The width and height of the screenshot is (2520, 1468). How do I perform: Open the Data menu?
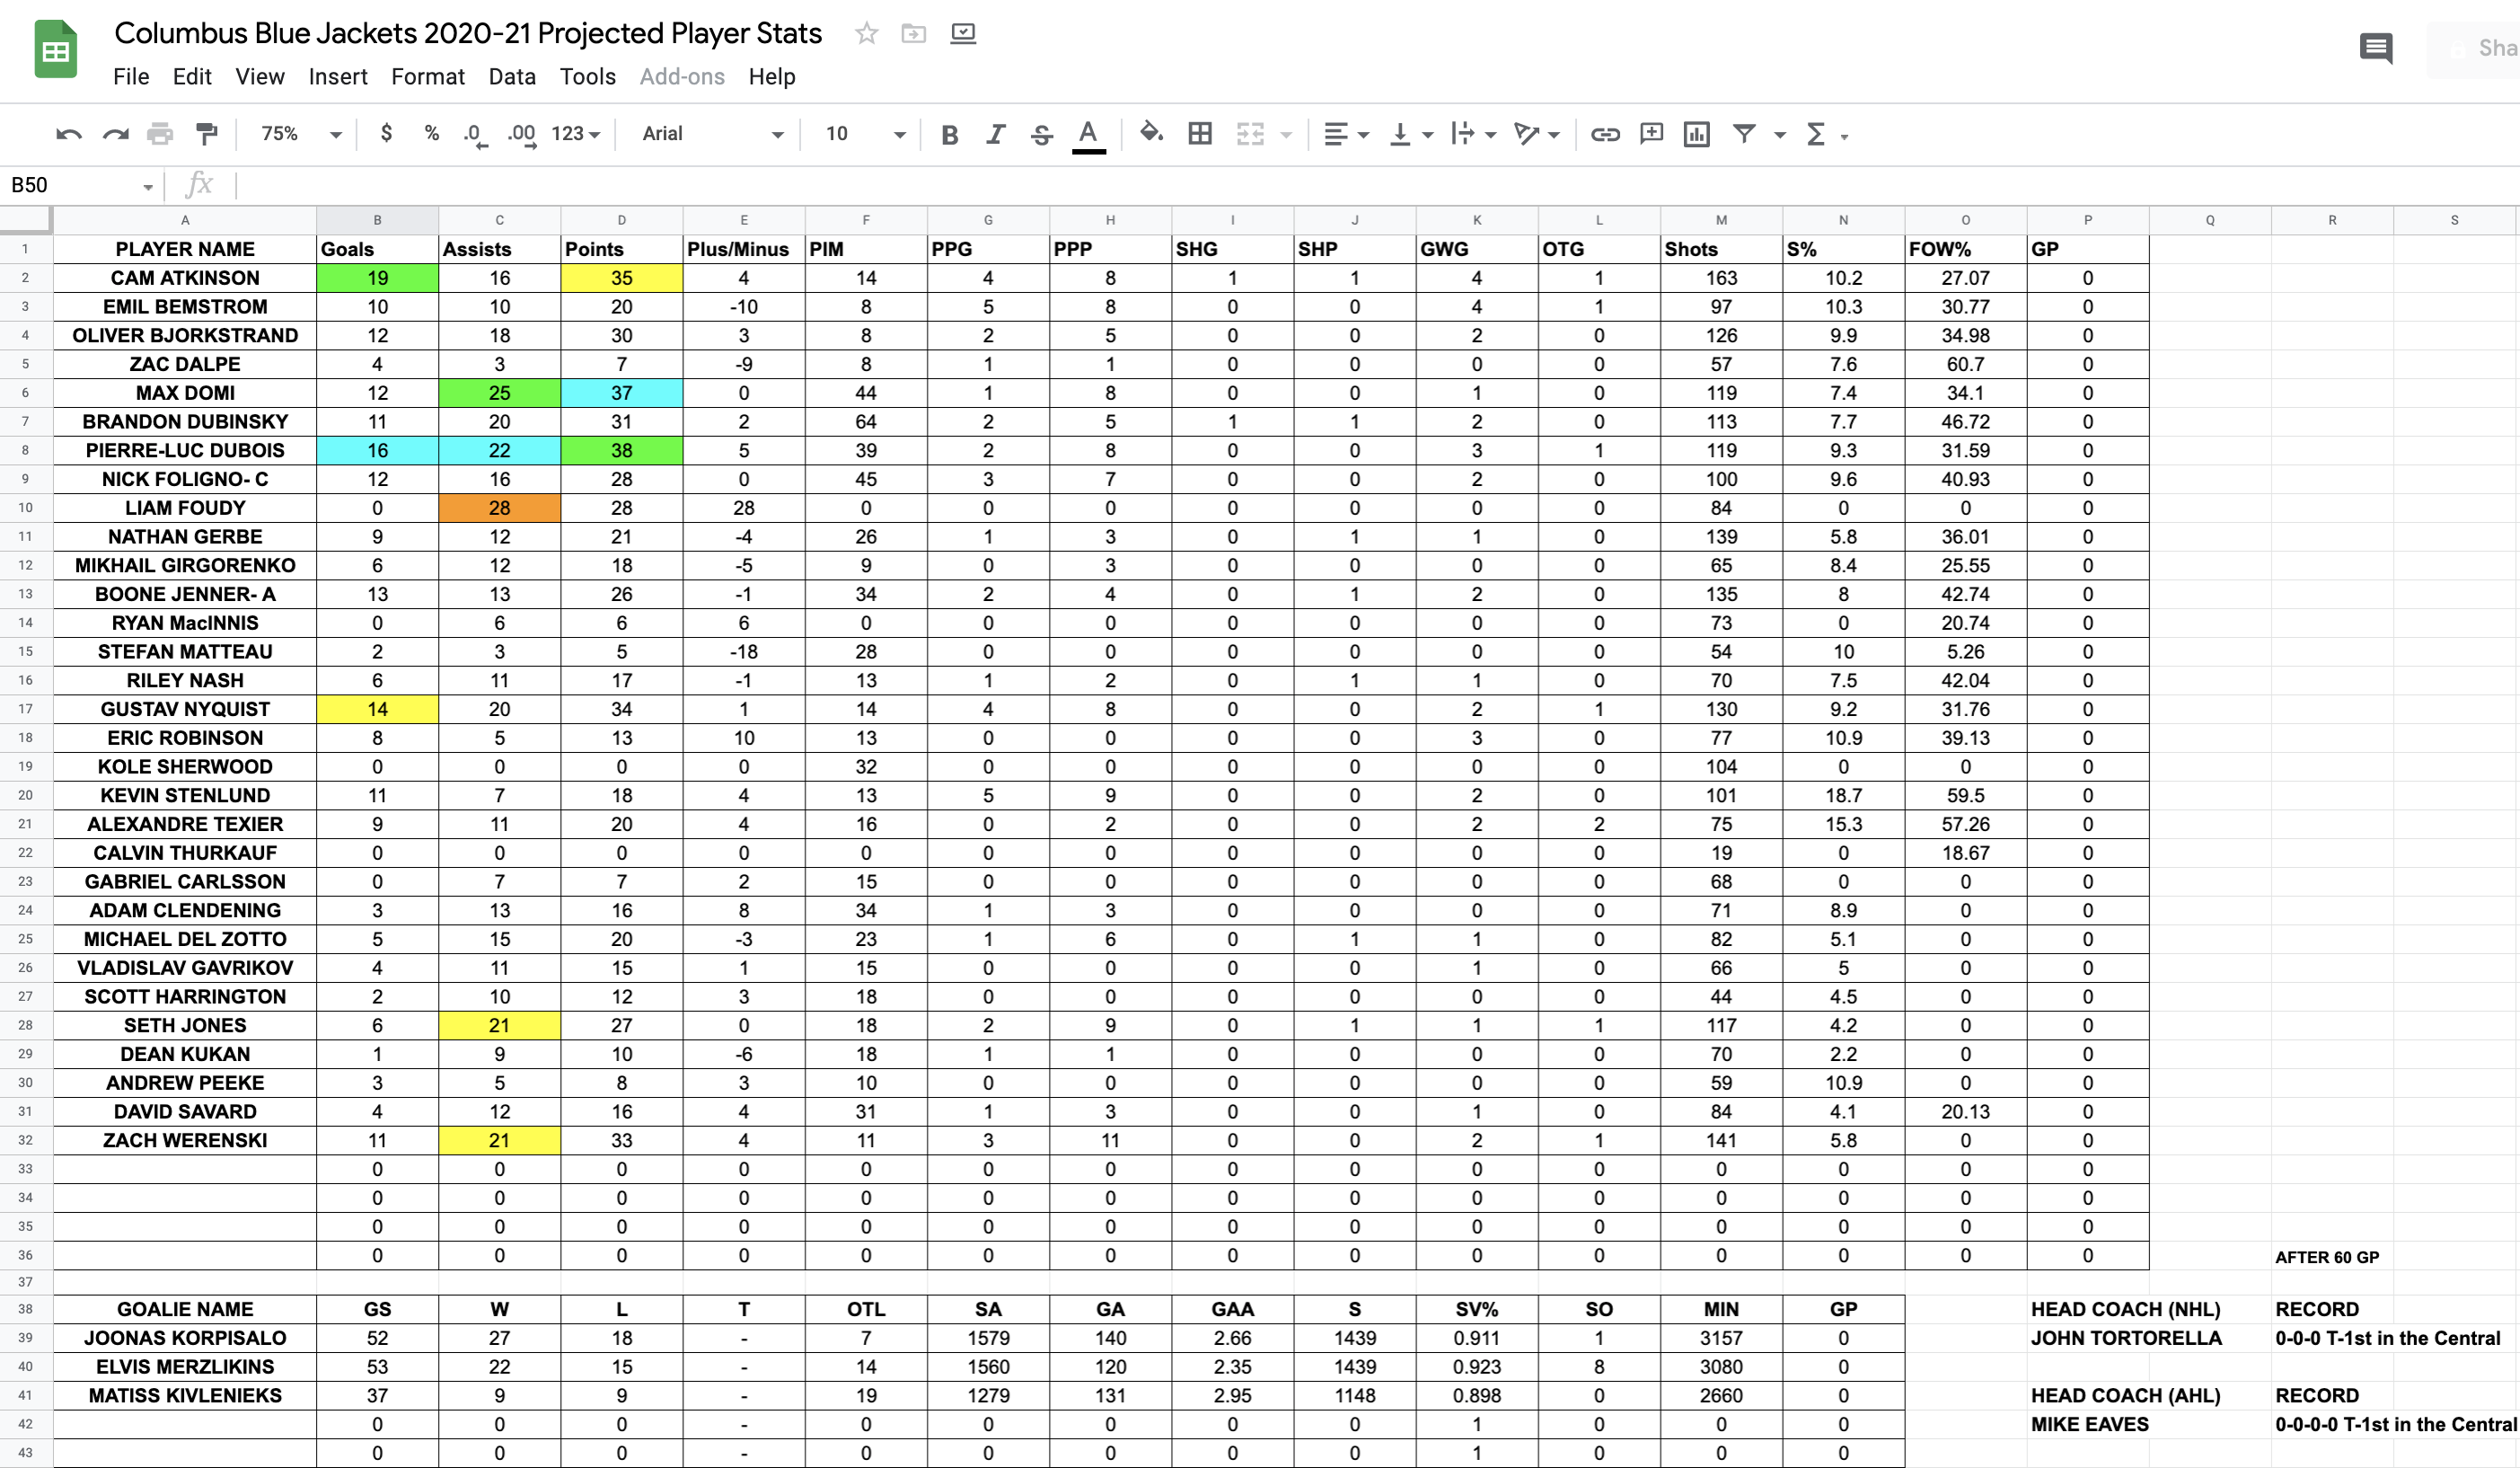point(511,77)
